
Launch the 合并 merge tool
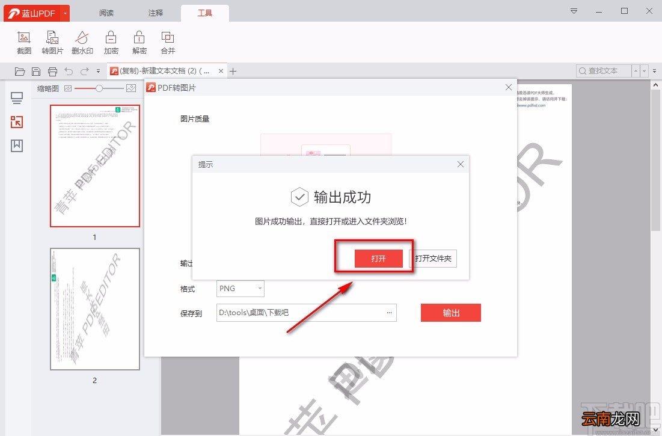[x=168, y=43]
